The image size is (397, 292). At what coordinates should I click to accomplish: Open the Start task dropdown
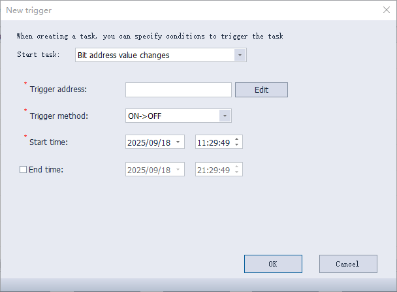click(240, 56)
